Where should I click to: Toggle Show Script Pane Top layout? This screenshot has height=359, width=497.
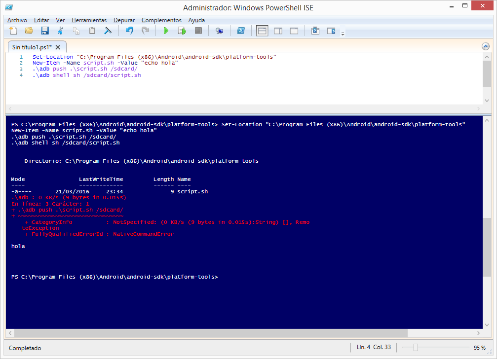[262, 30]
